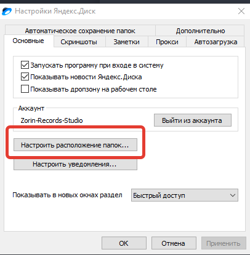Toggle "Запускать программу при входе в систему" checkbox
Image resolution: width=250 pixels, height=255 pixels.
tap(25, 65)
